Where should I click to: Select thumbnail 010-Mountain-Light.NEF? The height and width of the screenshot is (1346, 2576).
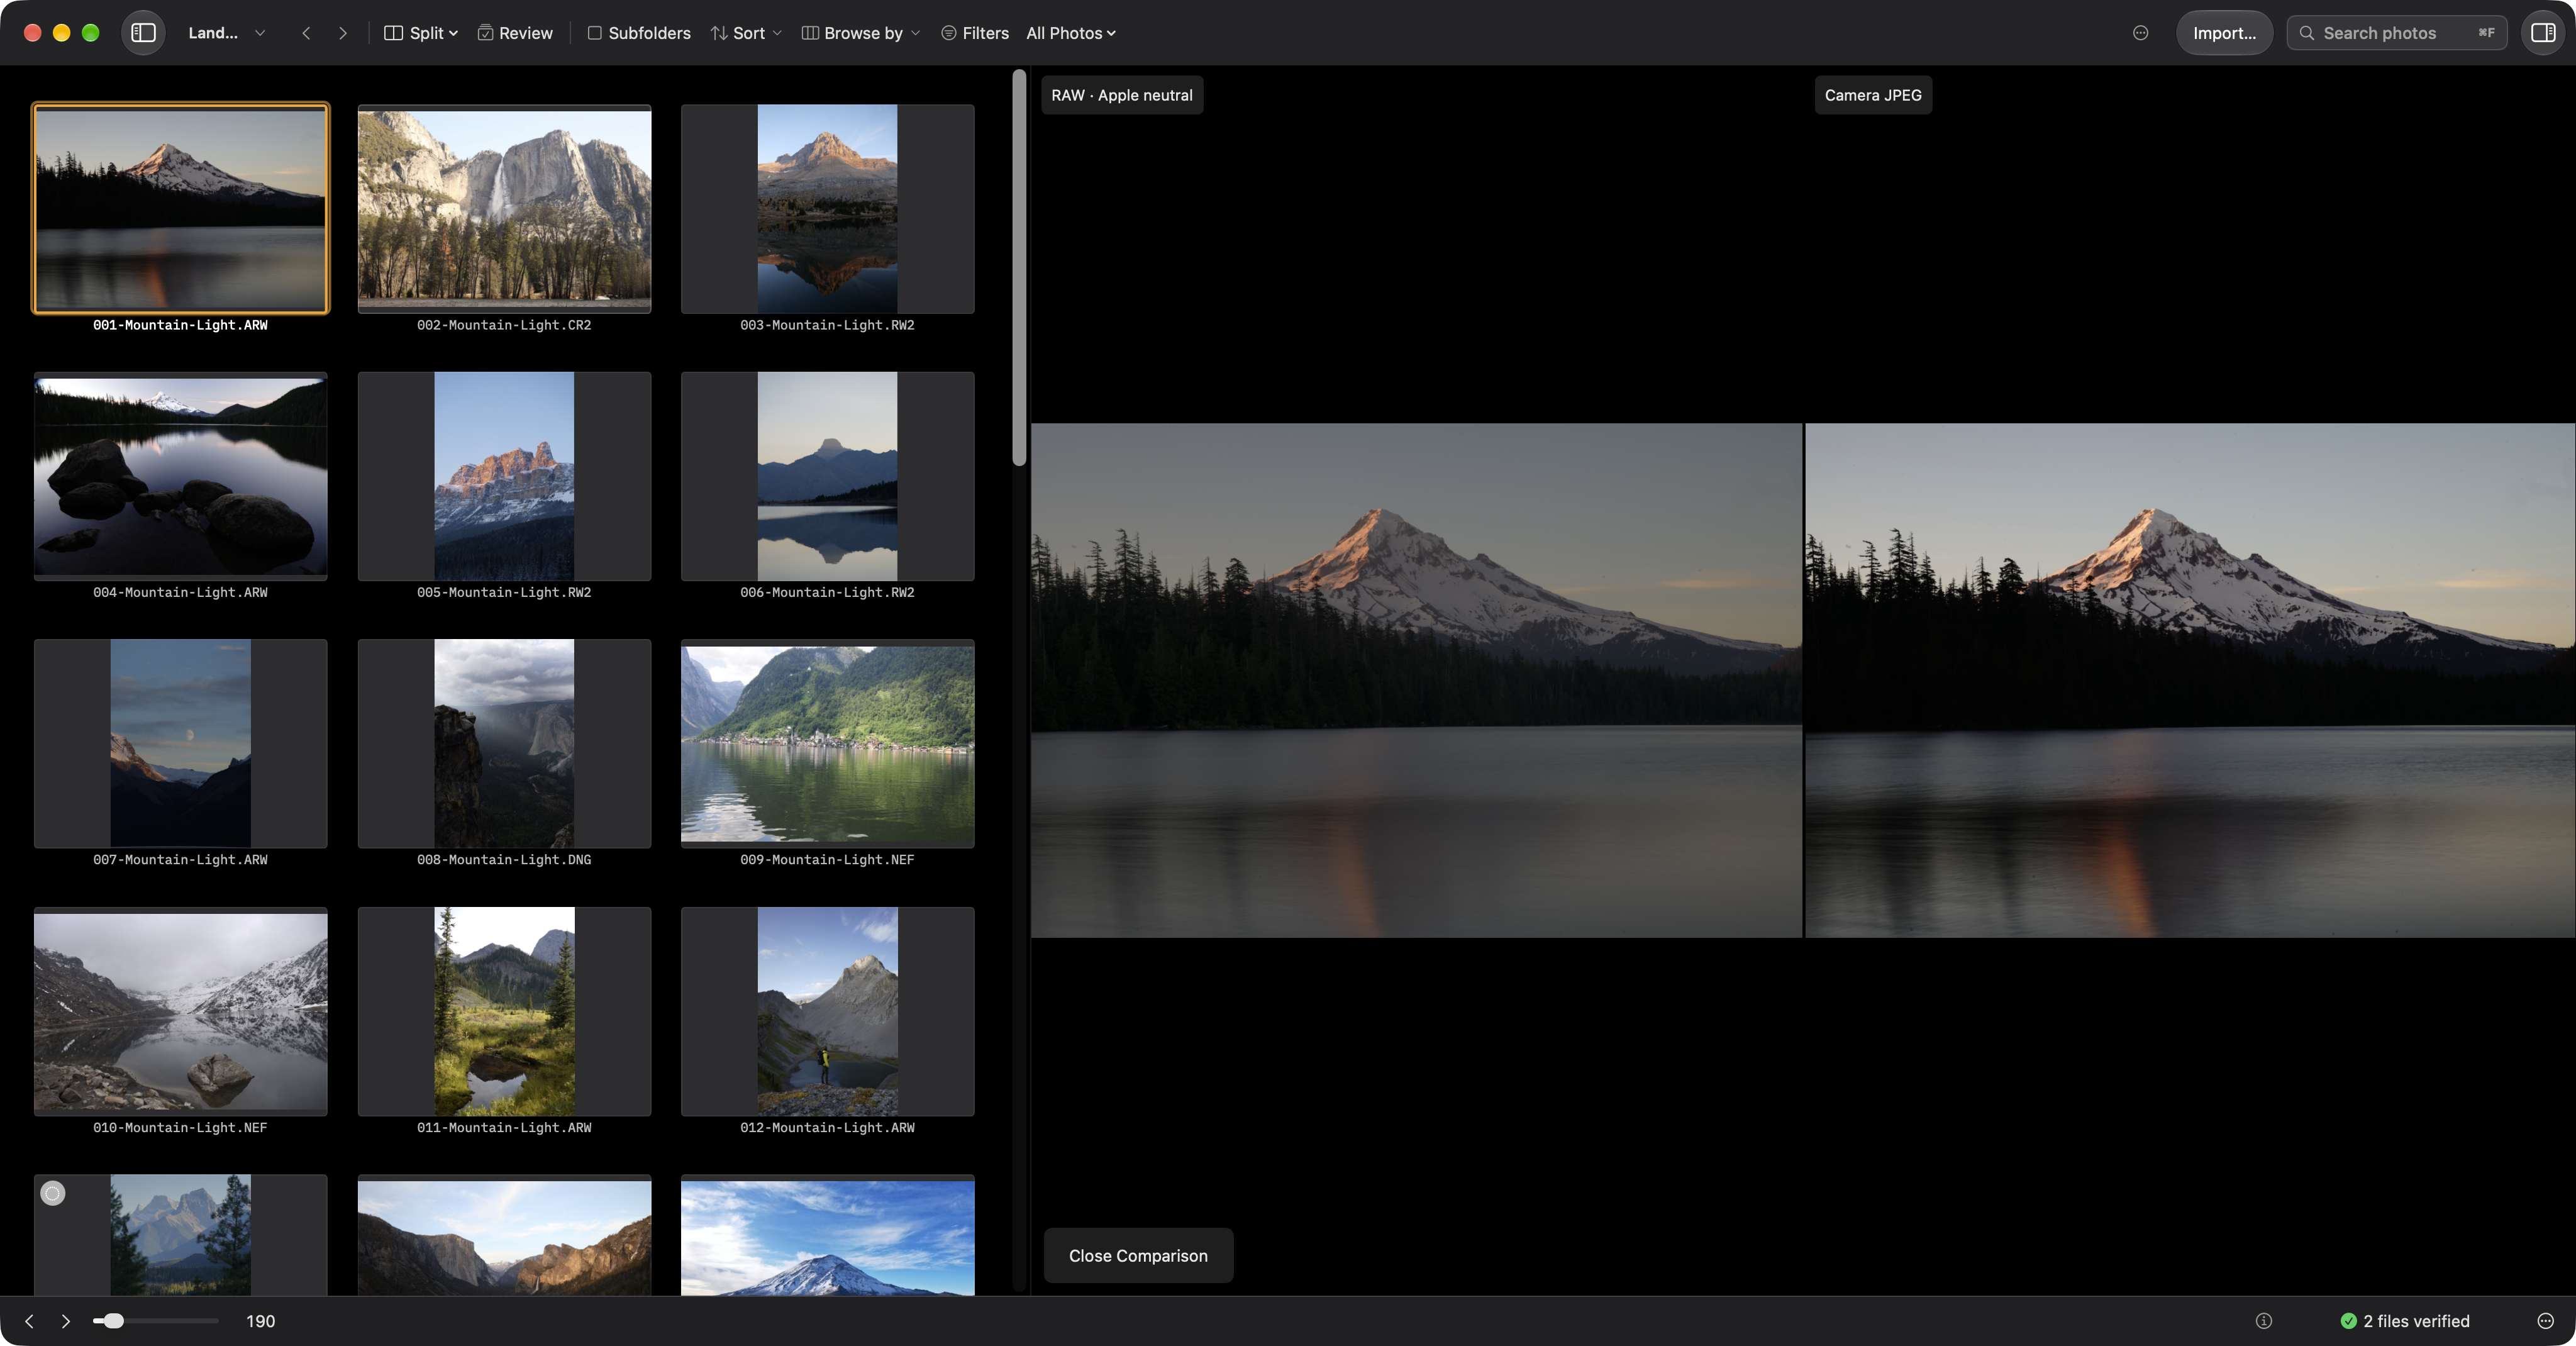(180, 1011)
